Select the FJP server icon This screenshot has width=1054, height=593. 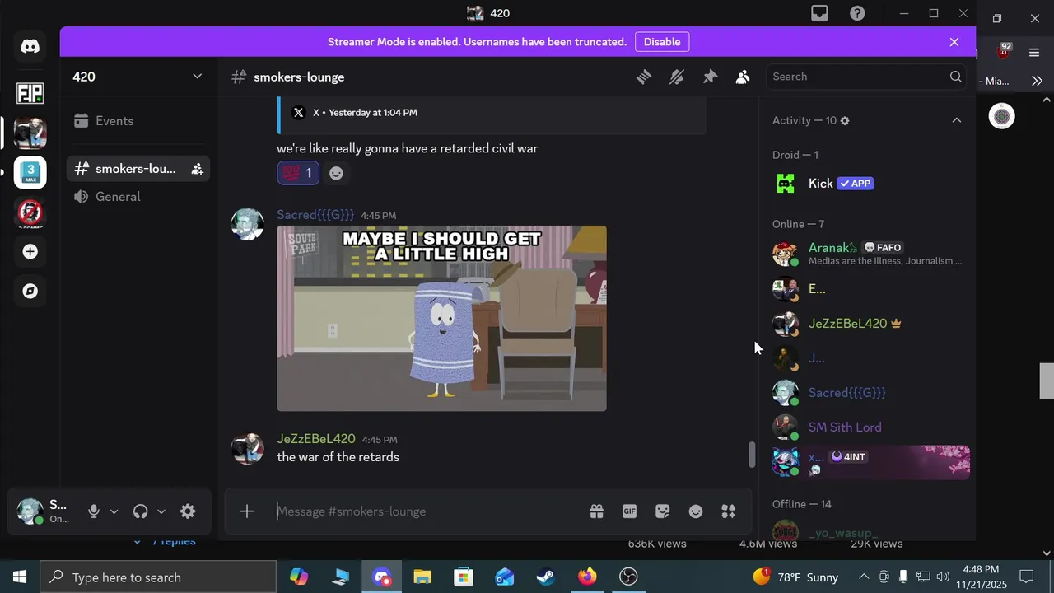tap(30, 93)
